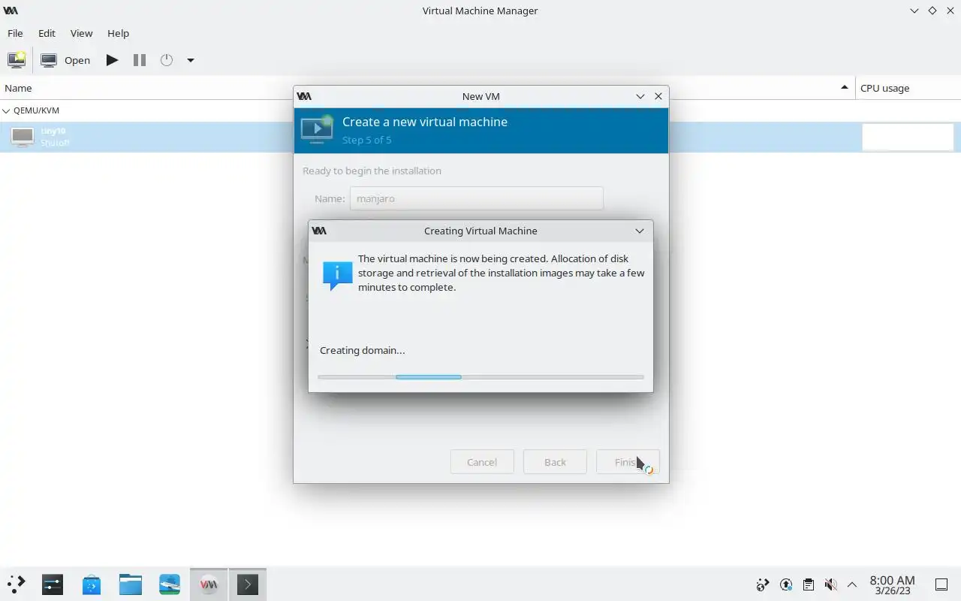The width and height of the screenshot is (961, 601).
Task: Open the View menu
Action: [x=81, y=33]
